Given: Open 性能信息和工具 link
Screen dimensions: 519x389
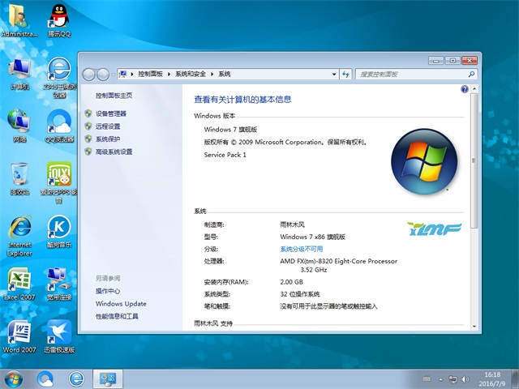Looking at the screenshot, I should click(117, 317).
